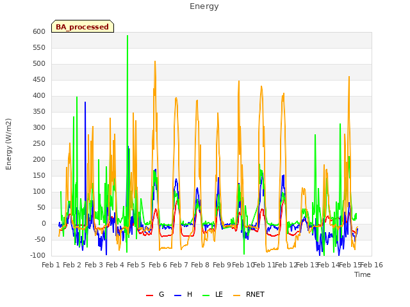Click the Feb 4 axis tick label
Image resolution: width=410 pixels, height=307 pixels.
(x=115, y=265)
